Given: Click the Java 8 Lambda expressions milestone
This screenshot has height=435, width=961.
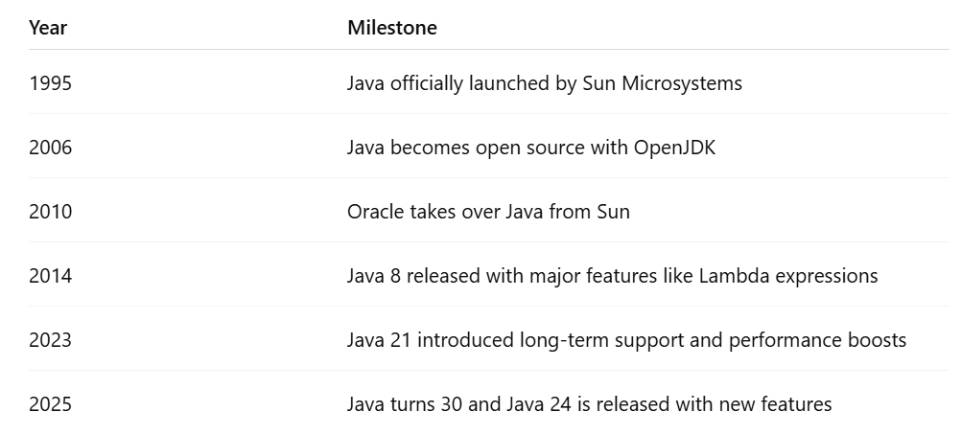Looking at the screenshot, I should tap(612, 276).
